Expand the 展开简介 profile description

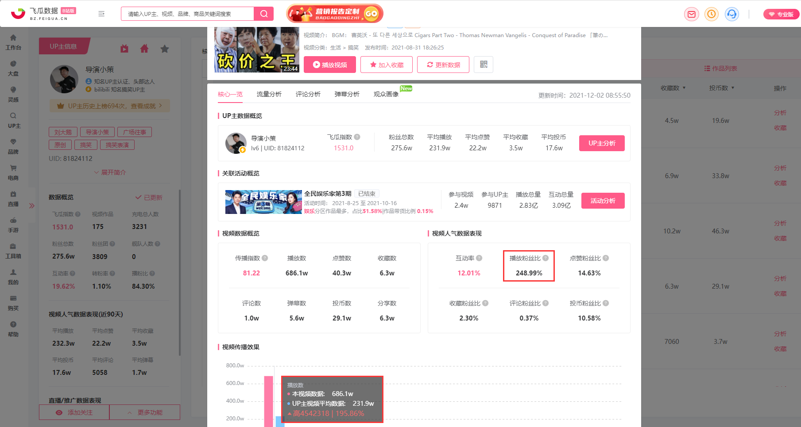[110, 172]
